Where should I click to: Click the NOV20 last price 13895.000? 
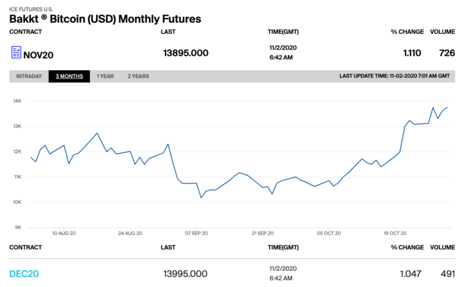[x=185, y=53]
